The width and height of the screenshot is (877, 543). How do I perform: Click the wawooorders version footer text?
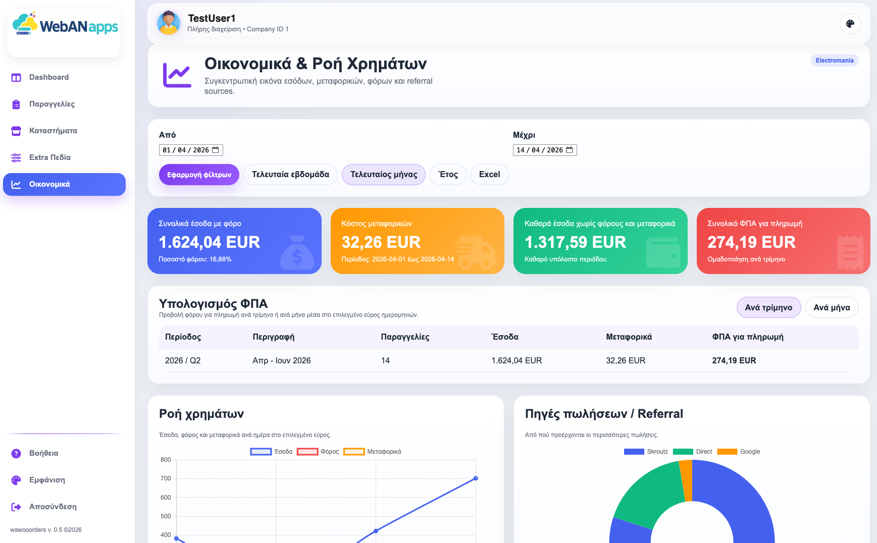(46, 530)
